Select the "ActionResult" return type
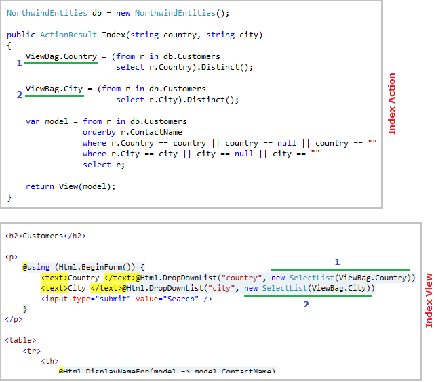This screenshot has width=436, height=382. pos(68,35)
